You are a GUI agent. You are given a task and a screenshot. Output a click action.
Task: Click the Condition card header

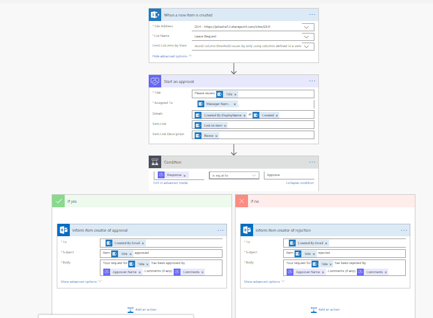(234, 162)
